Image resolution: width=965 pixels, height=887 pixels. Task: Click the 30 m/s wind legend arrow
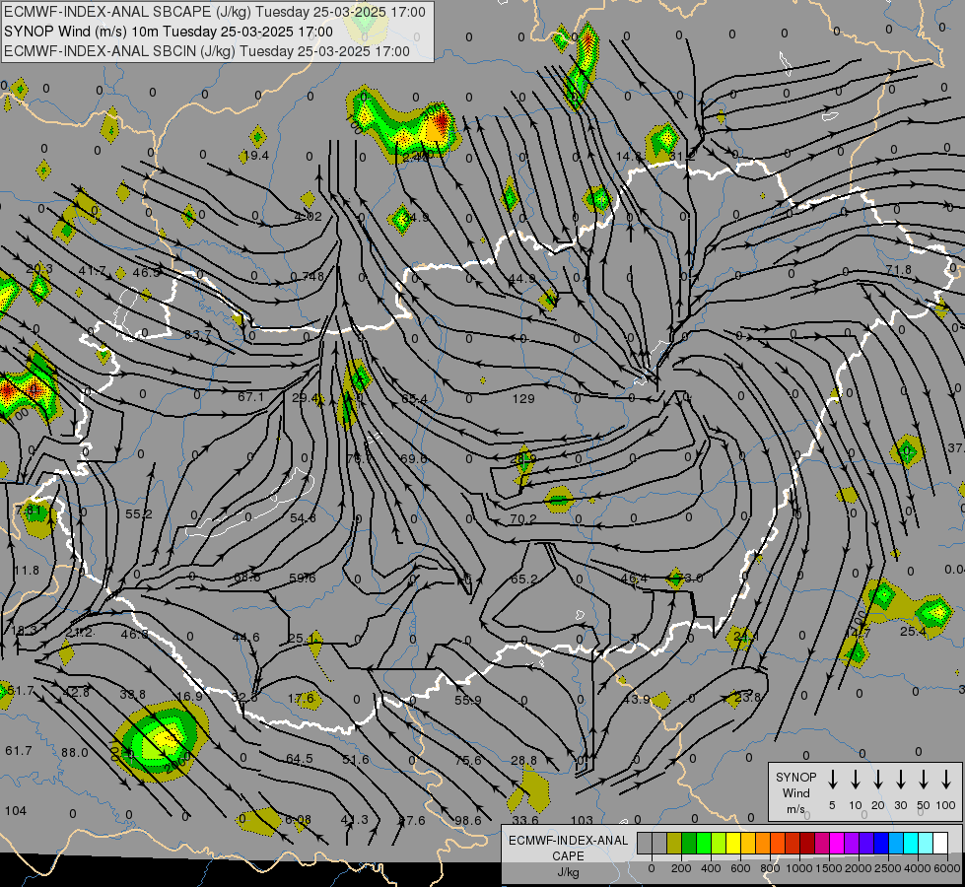pyautogui.click(x=900, y=780)
